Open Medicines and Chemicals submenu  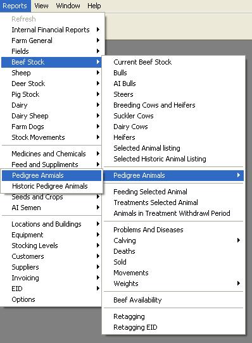[x=51, y=154]
